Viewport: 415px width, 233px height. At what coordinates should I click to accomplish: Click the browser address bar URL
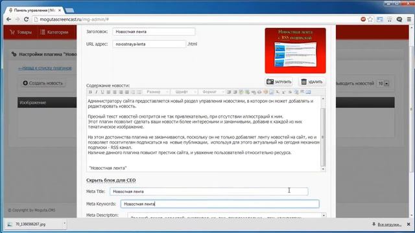[x=75, y=19]
